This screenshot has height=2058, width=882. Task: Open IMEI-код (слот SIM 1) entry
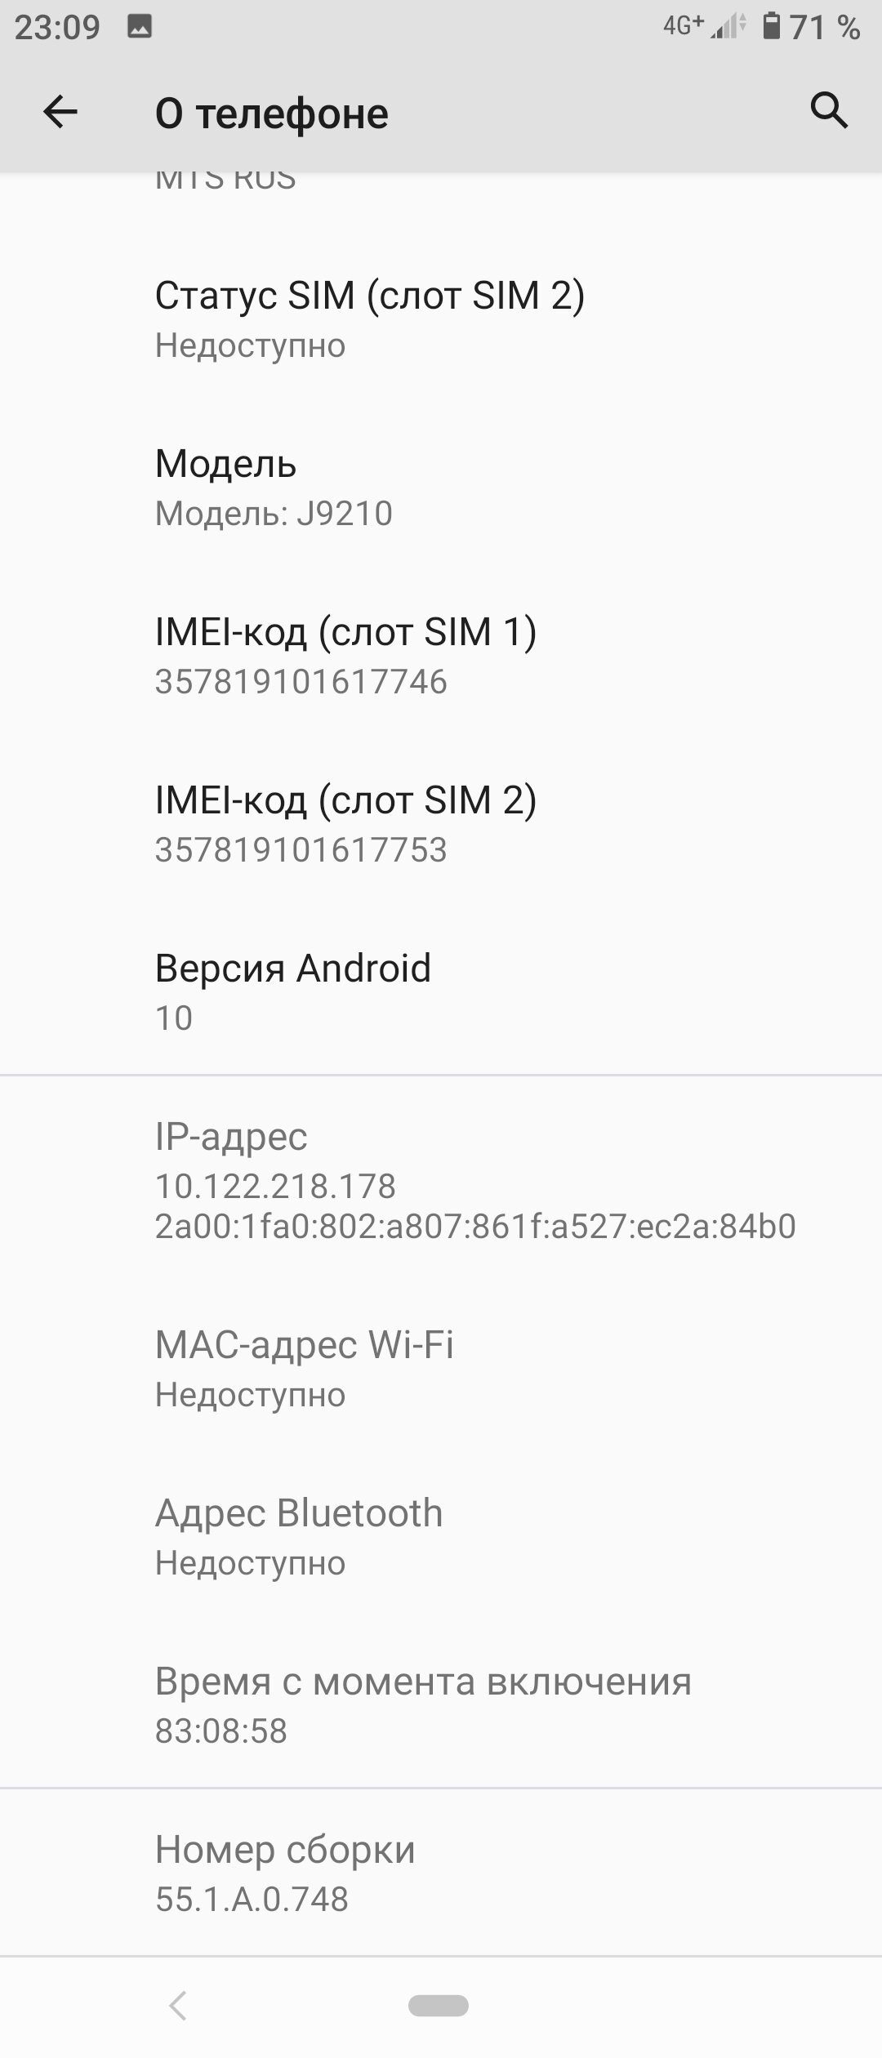[441, 656]
